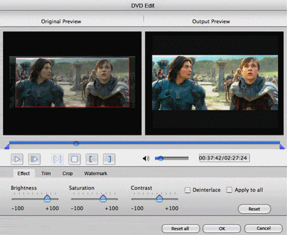The width and height of the screenshot is (287, 235).
Task: Click the playhead knob on the timeline
Action: click(x=76, y=144)
